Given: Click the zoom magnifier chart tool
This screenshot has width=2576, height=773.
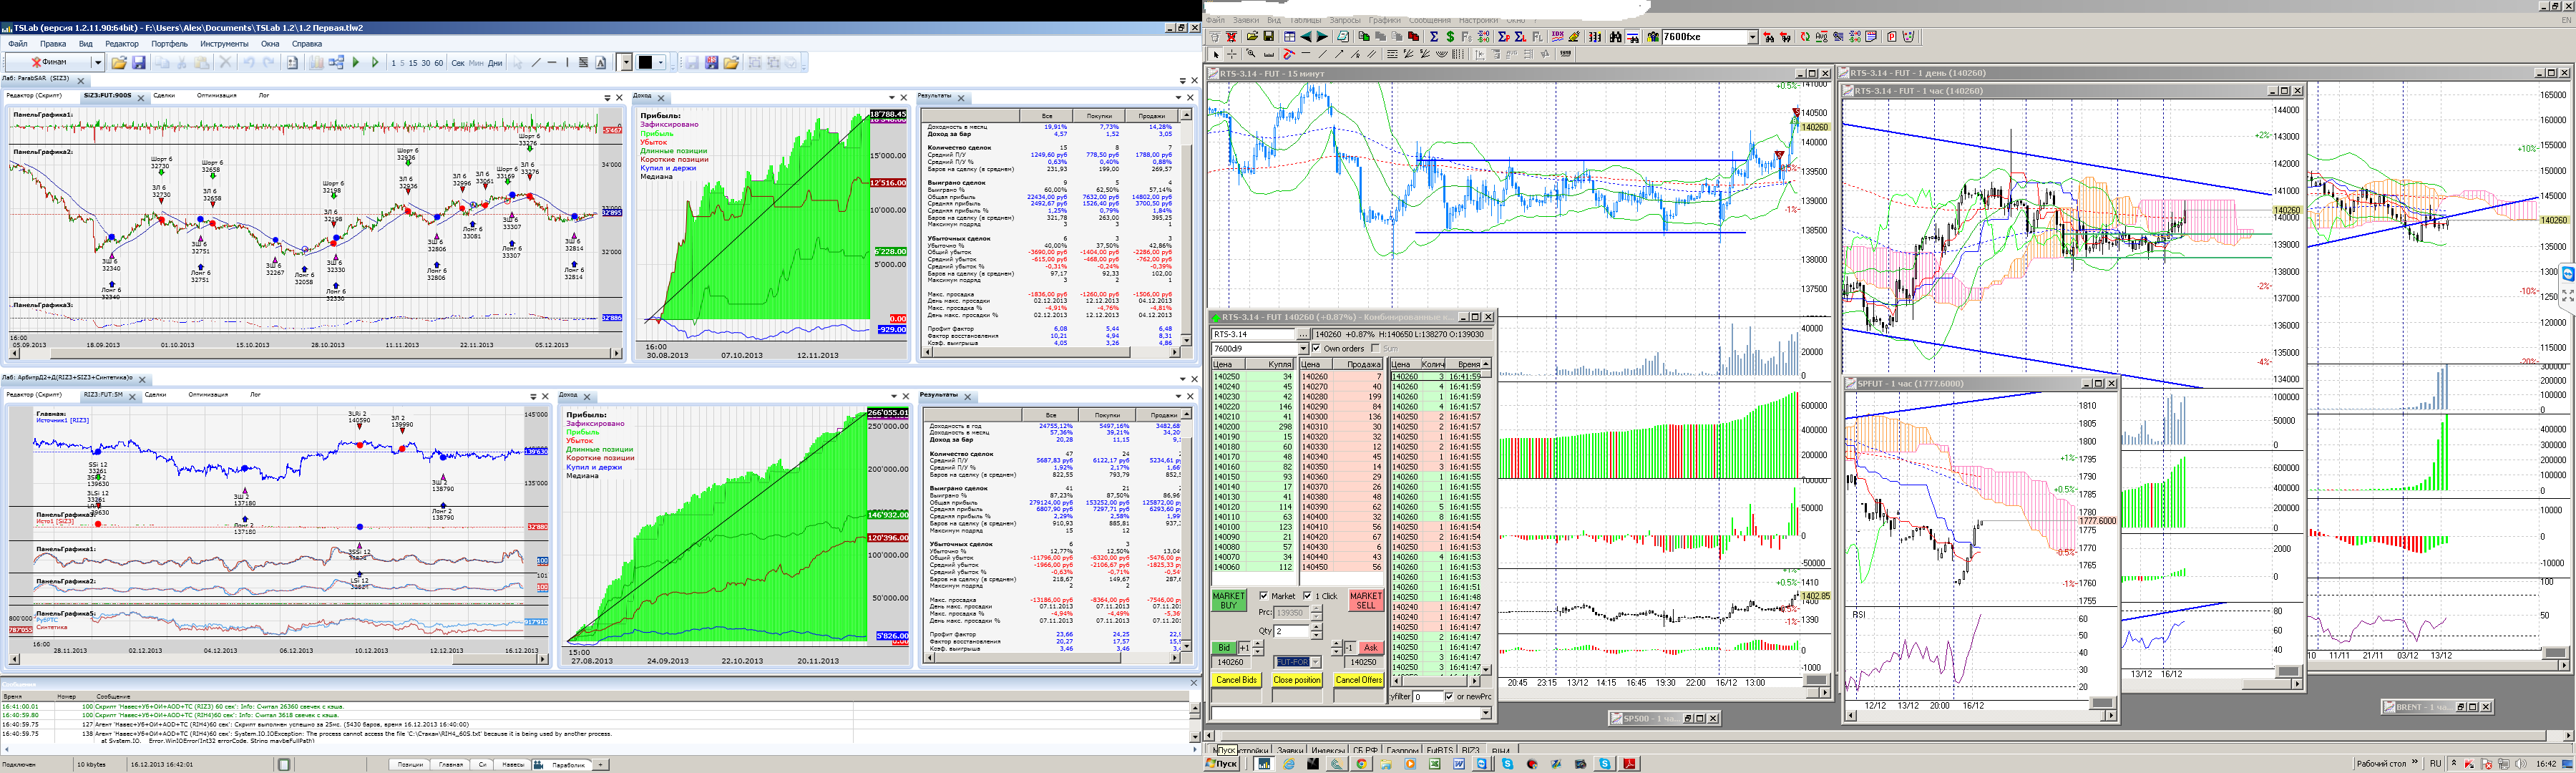Looking at the screenshot, I should (x=1250, y=54).
